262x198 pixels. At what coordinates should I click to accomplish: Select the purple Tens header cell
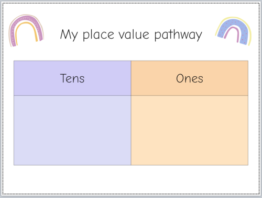[x=72, y=78]
